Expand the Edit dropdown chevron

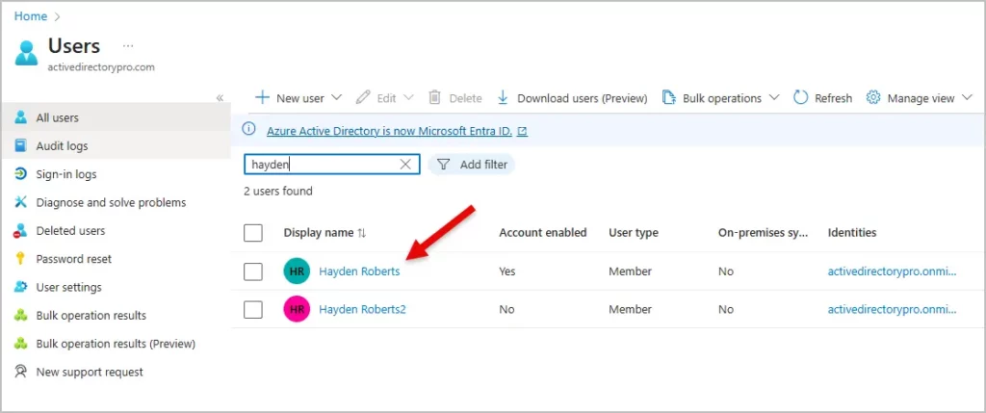[x=408, y=97]
